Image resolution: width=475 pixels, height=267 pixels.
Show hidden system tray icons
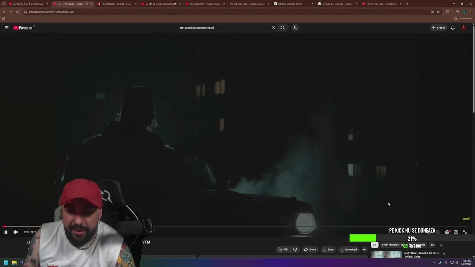(x=434, y=263)
